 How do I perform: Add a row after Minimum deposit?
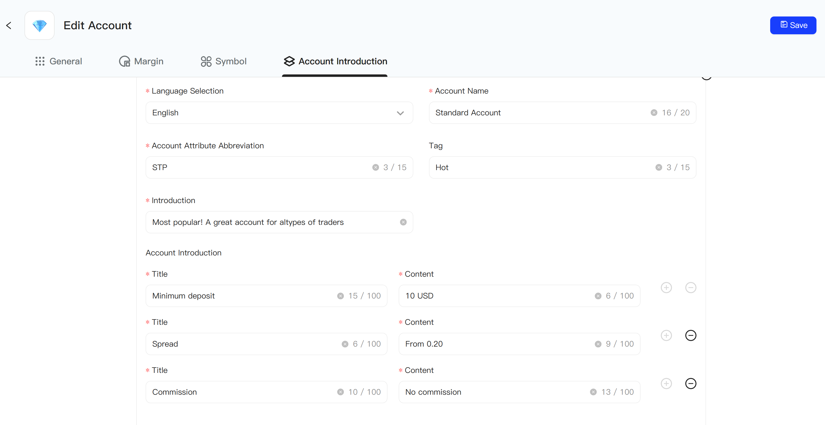tap(666, 288)
